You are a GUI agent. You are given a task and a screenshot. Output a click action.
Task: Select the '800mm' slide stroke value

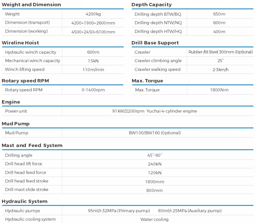[x=155, y=191]
